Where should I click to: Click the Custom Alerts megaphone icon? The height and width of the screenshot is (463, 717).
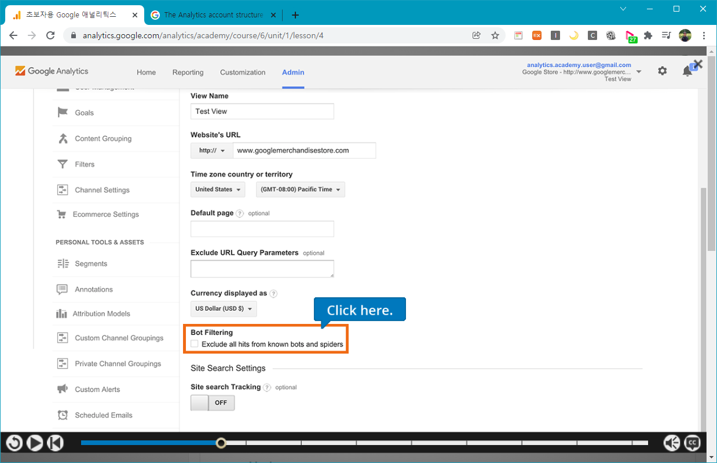(63, 389)
